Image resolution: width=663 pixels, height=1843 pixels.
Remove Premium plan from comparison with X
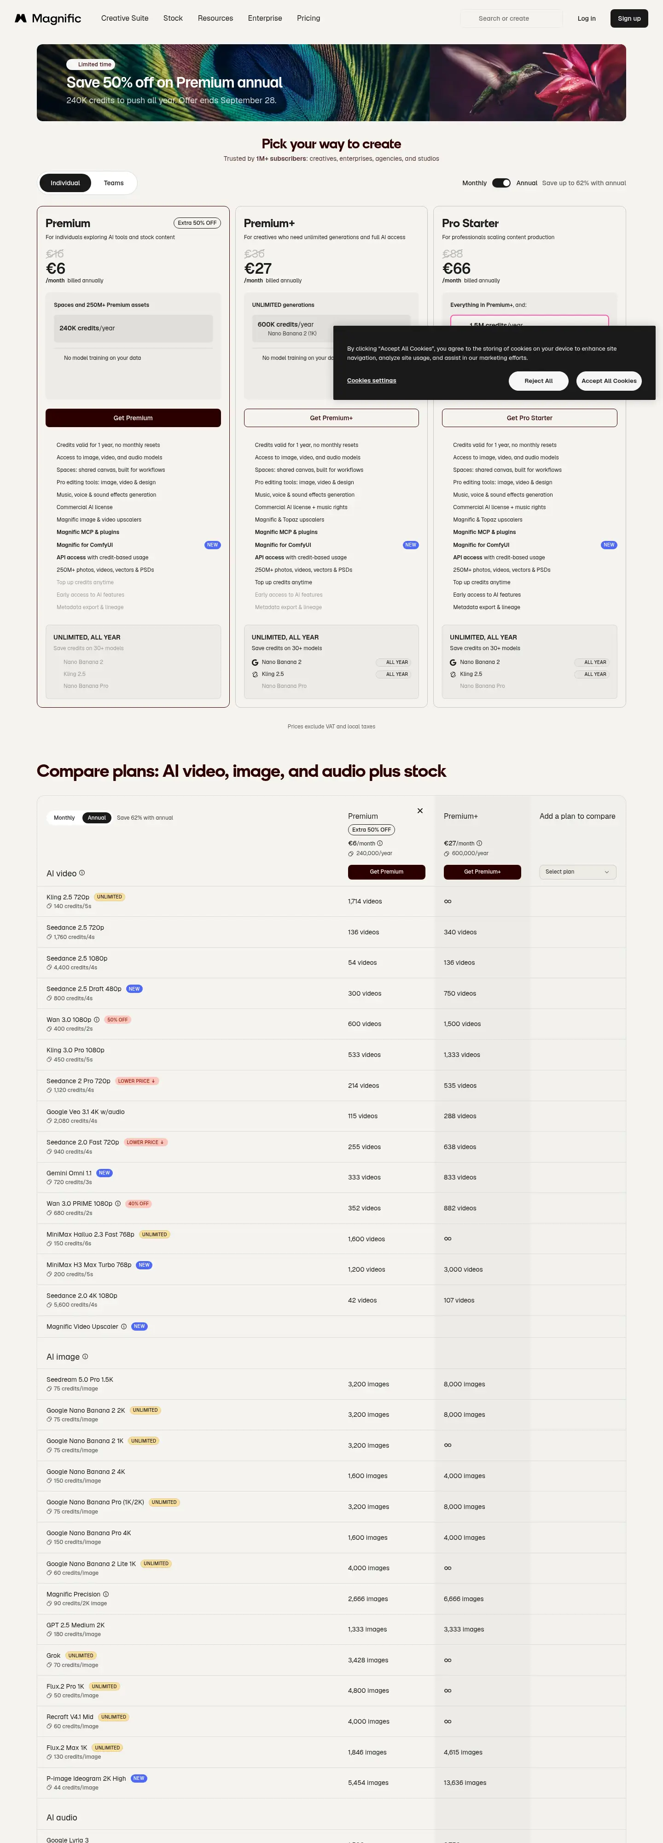[x=420, y=810]
